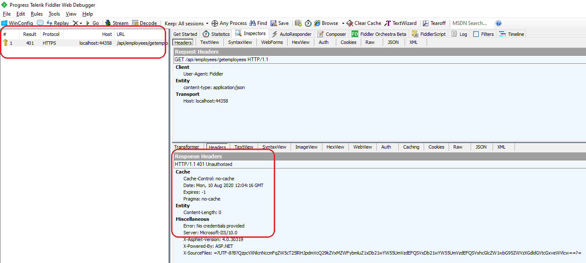
Task: Select request TextView inspector tab
Action: 210,42
